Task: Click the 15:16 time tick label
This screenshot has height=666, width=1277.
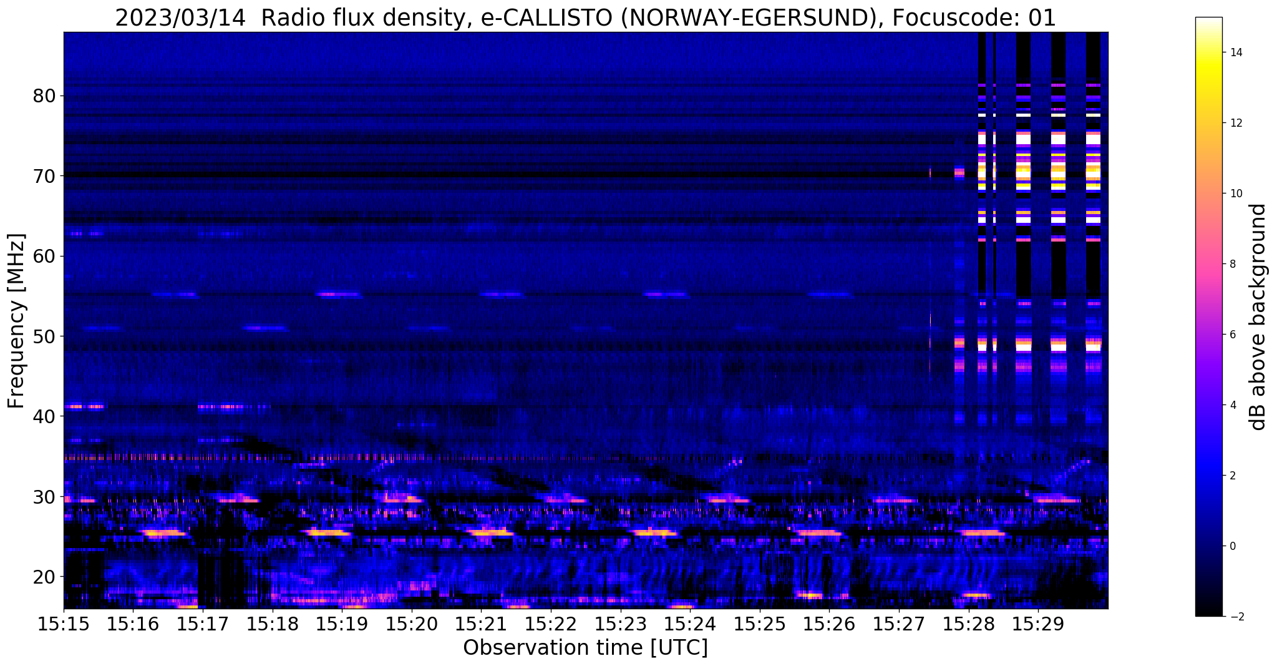Action: [x=133, y=624]
